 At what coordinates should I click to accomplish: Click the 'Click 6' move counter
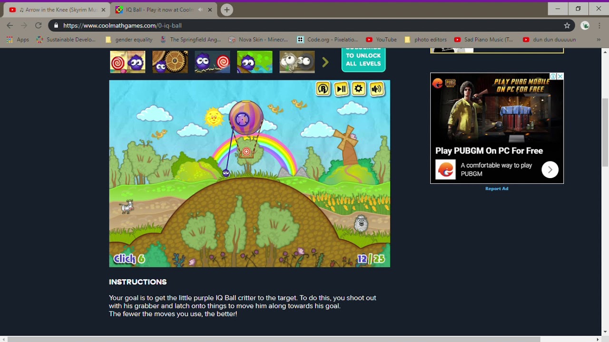click(x=129, y=259)
